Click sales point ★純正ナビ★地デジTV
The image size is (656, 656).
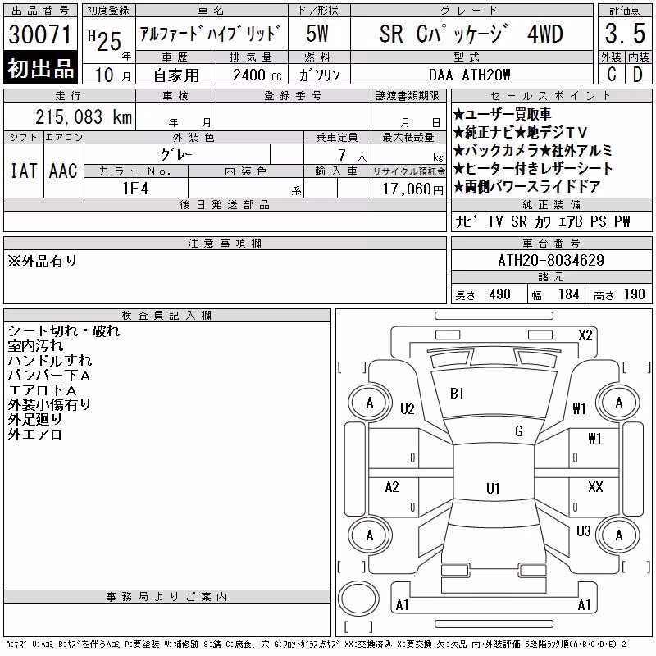[x=520, y=133]
